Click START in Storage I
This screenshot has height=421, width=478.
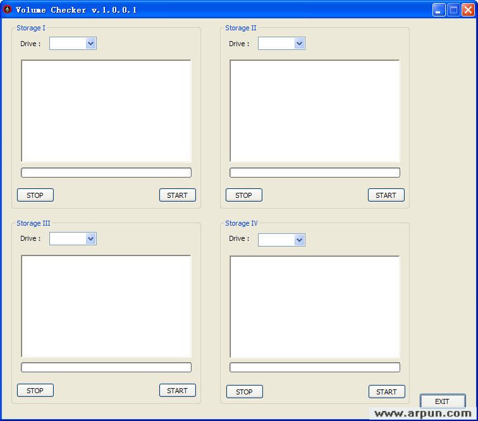coord(178,195)
